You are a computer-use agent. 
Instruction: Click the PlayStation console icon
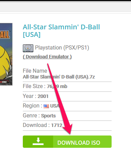point(28,48)
